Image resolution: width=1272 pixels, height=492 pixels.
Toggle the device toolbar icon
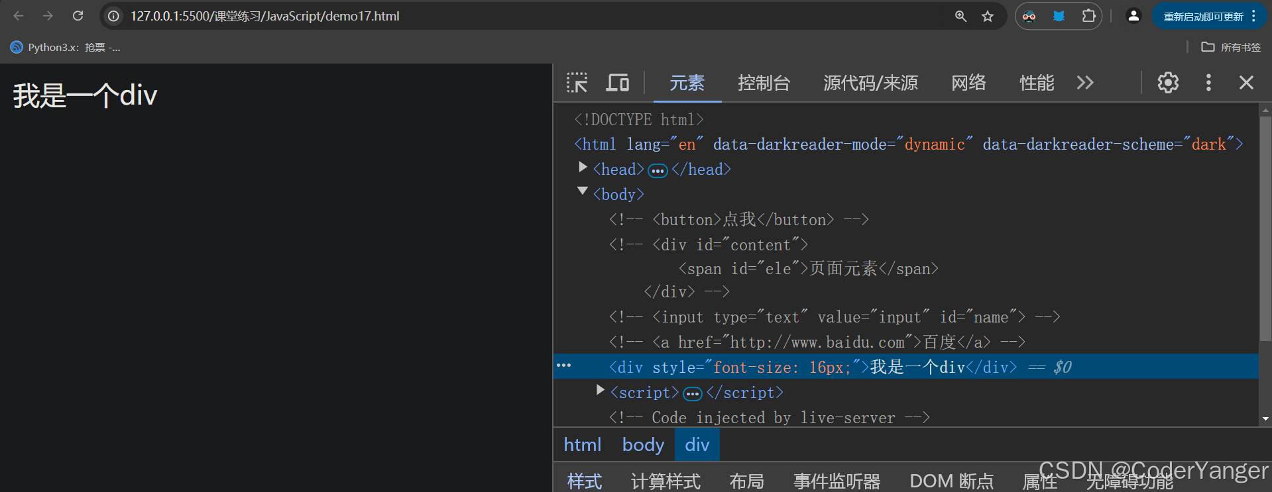(x=617, y=83)
